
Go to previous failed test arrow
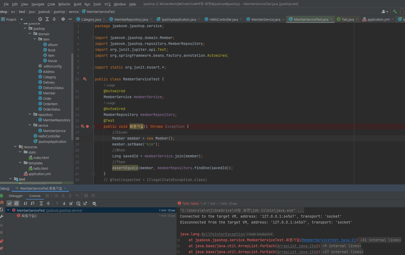coord(57,203)
